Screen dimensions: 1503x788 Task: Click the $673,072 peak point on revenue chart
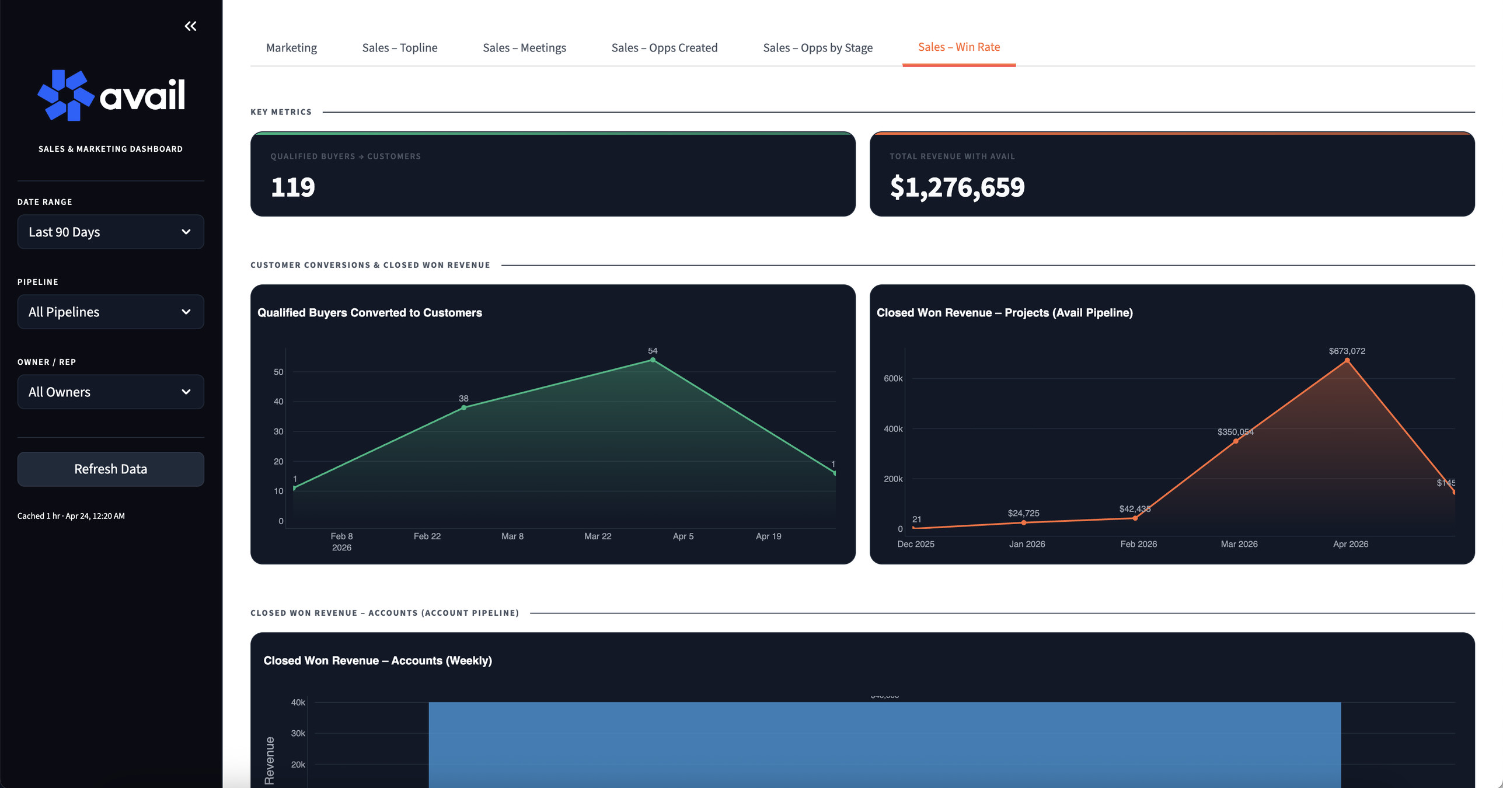click(x=1348, y=360)
